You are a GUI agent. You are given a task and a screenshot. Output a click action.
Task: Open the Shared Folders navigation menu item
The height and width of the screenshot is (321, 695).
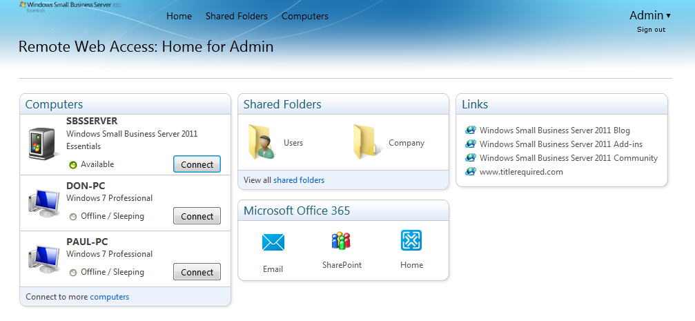[x=236, y=16]
